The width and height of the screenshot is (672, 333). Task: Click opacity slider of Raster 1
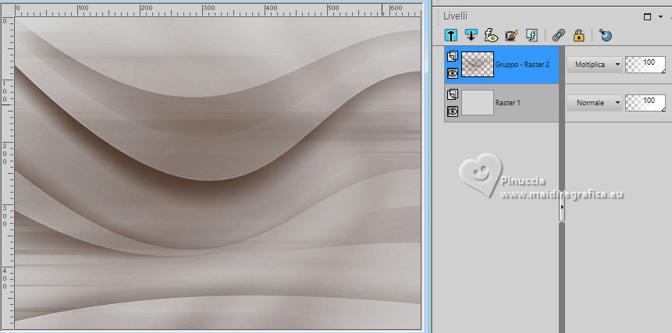[x=645, y=102]
